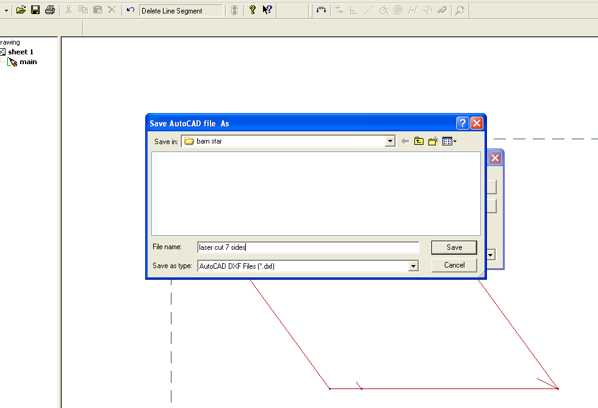Open the dropdown arrow in background dialog
Screen dimensions: 598x408
491,255
